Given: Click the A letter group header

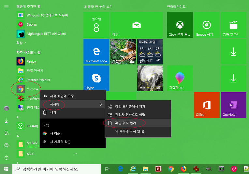Looking at the screenshot, I should [18, 136].
